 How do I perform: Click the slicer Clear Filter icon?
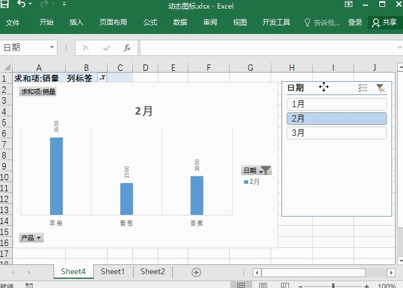coord(381,88)
